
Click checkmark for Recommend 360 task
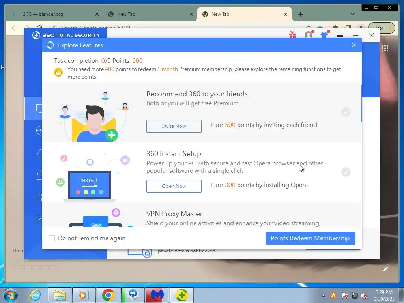point(346,112)
